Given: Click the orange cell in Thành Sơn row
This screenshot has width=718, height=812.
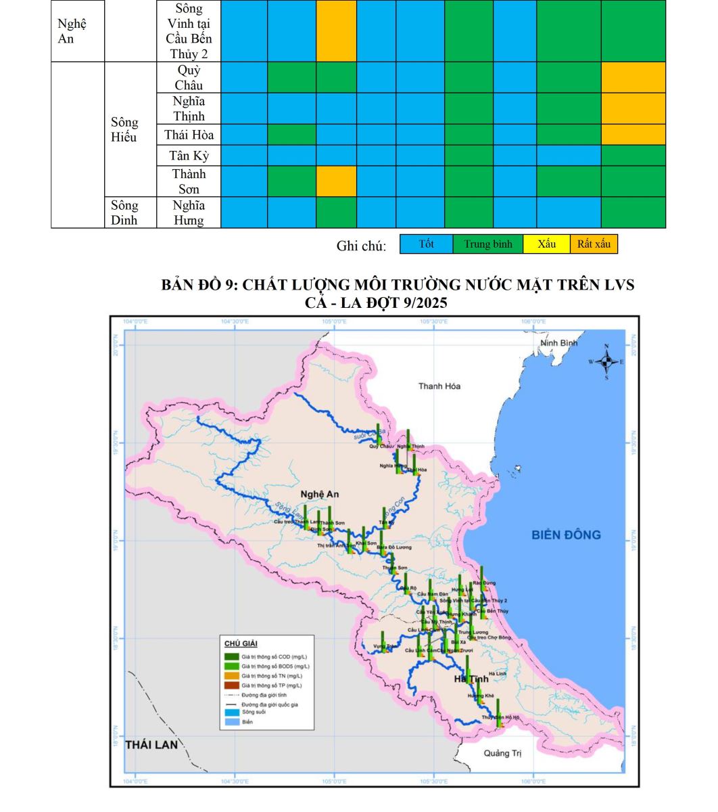Looking at the screenshot, I should click(336, 181).
